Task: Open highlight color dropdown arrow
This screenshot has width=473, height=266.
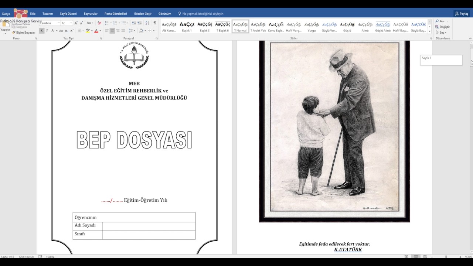Action: pyautogui.click(x=92, y=31)
